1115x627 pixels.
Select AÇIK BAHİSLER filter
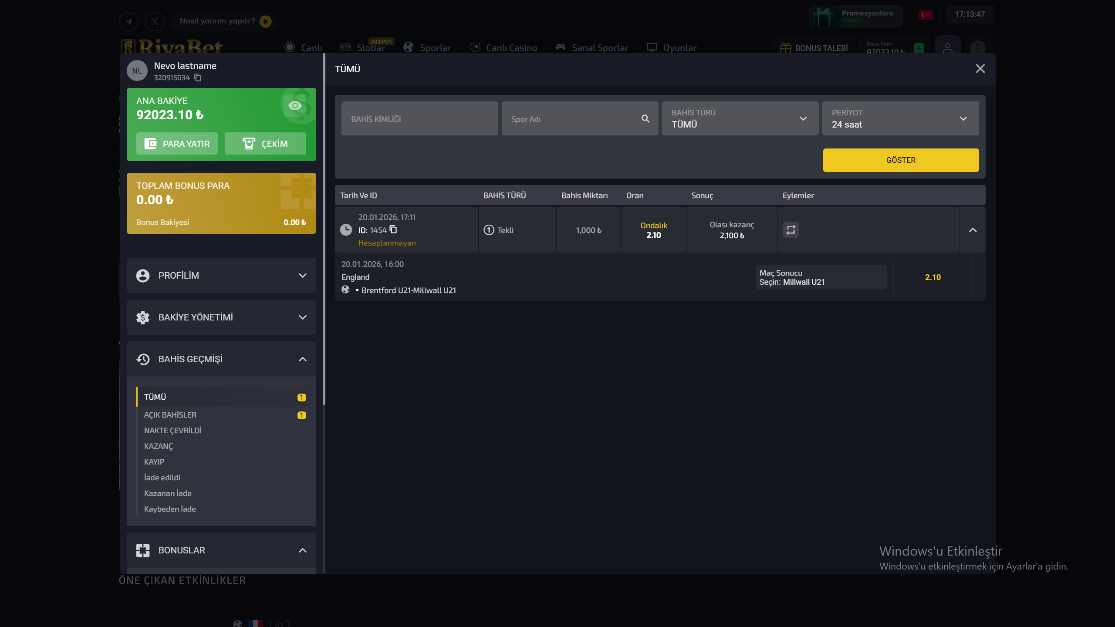170,415
